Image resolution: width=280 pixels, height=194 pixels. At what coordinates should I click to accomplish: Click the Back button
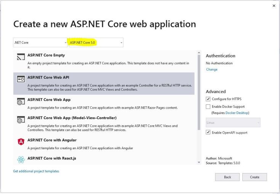click(x=227, y=177)
